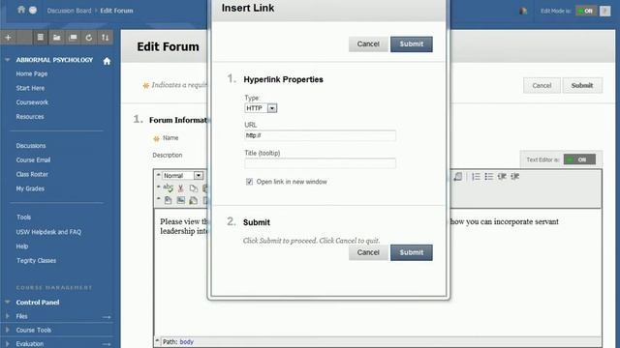Click the body path link in editor footer

(x=187, y=341)
